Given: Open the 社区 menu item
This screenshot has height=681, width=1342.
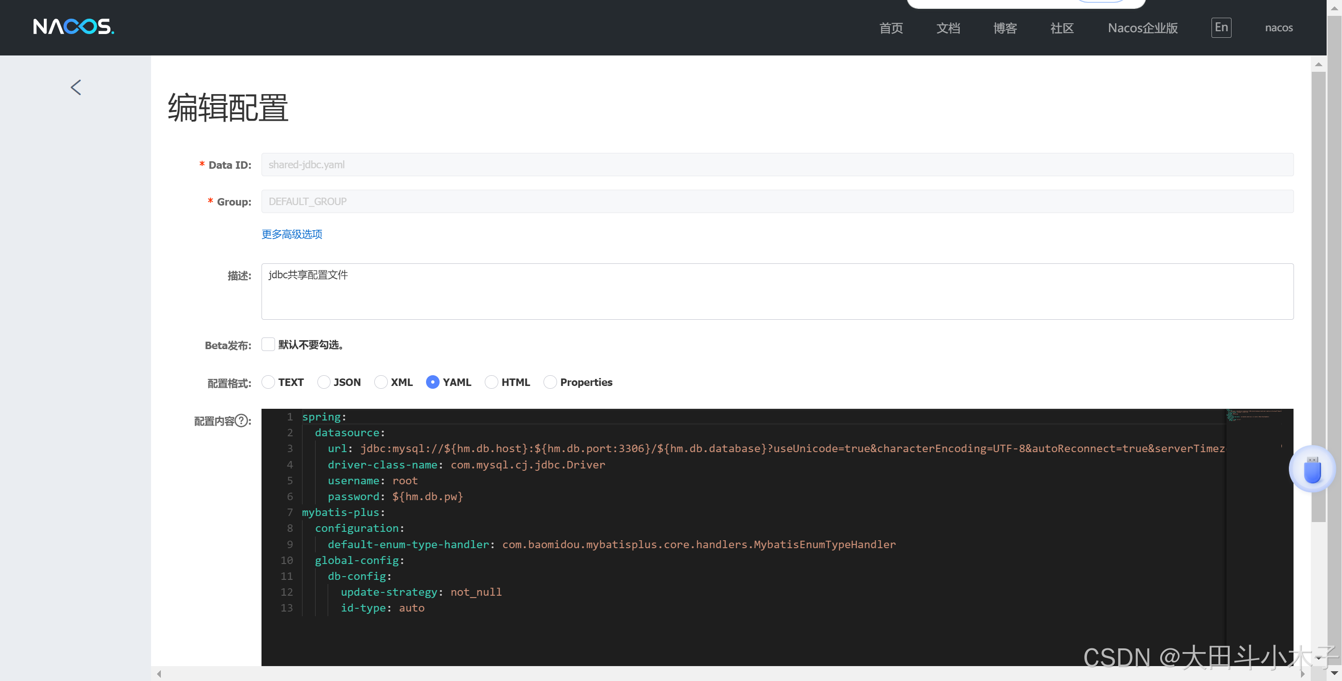Looking at the screenshot, I should pyautogui.click(x=1062, y=28).
